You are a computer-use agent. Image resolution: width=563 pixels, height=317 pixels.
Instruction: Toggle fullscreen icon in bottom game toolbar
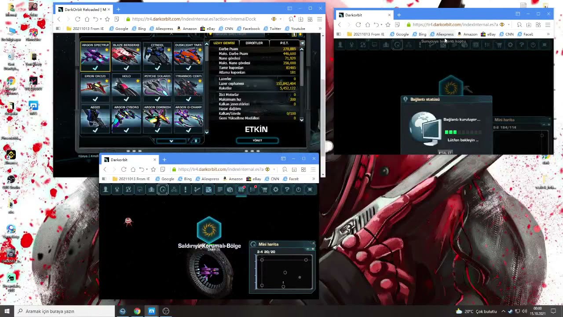(x=310, y=189)
